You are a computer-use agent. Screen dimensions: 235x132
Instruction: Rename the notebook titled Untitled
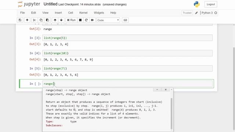pos(51,4)
